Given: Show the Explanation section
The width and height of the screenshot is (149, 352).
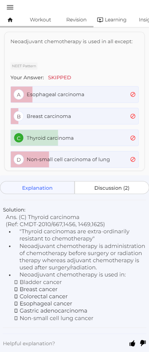Looking at the screenshot, I should [37, 188].
